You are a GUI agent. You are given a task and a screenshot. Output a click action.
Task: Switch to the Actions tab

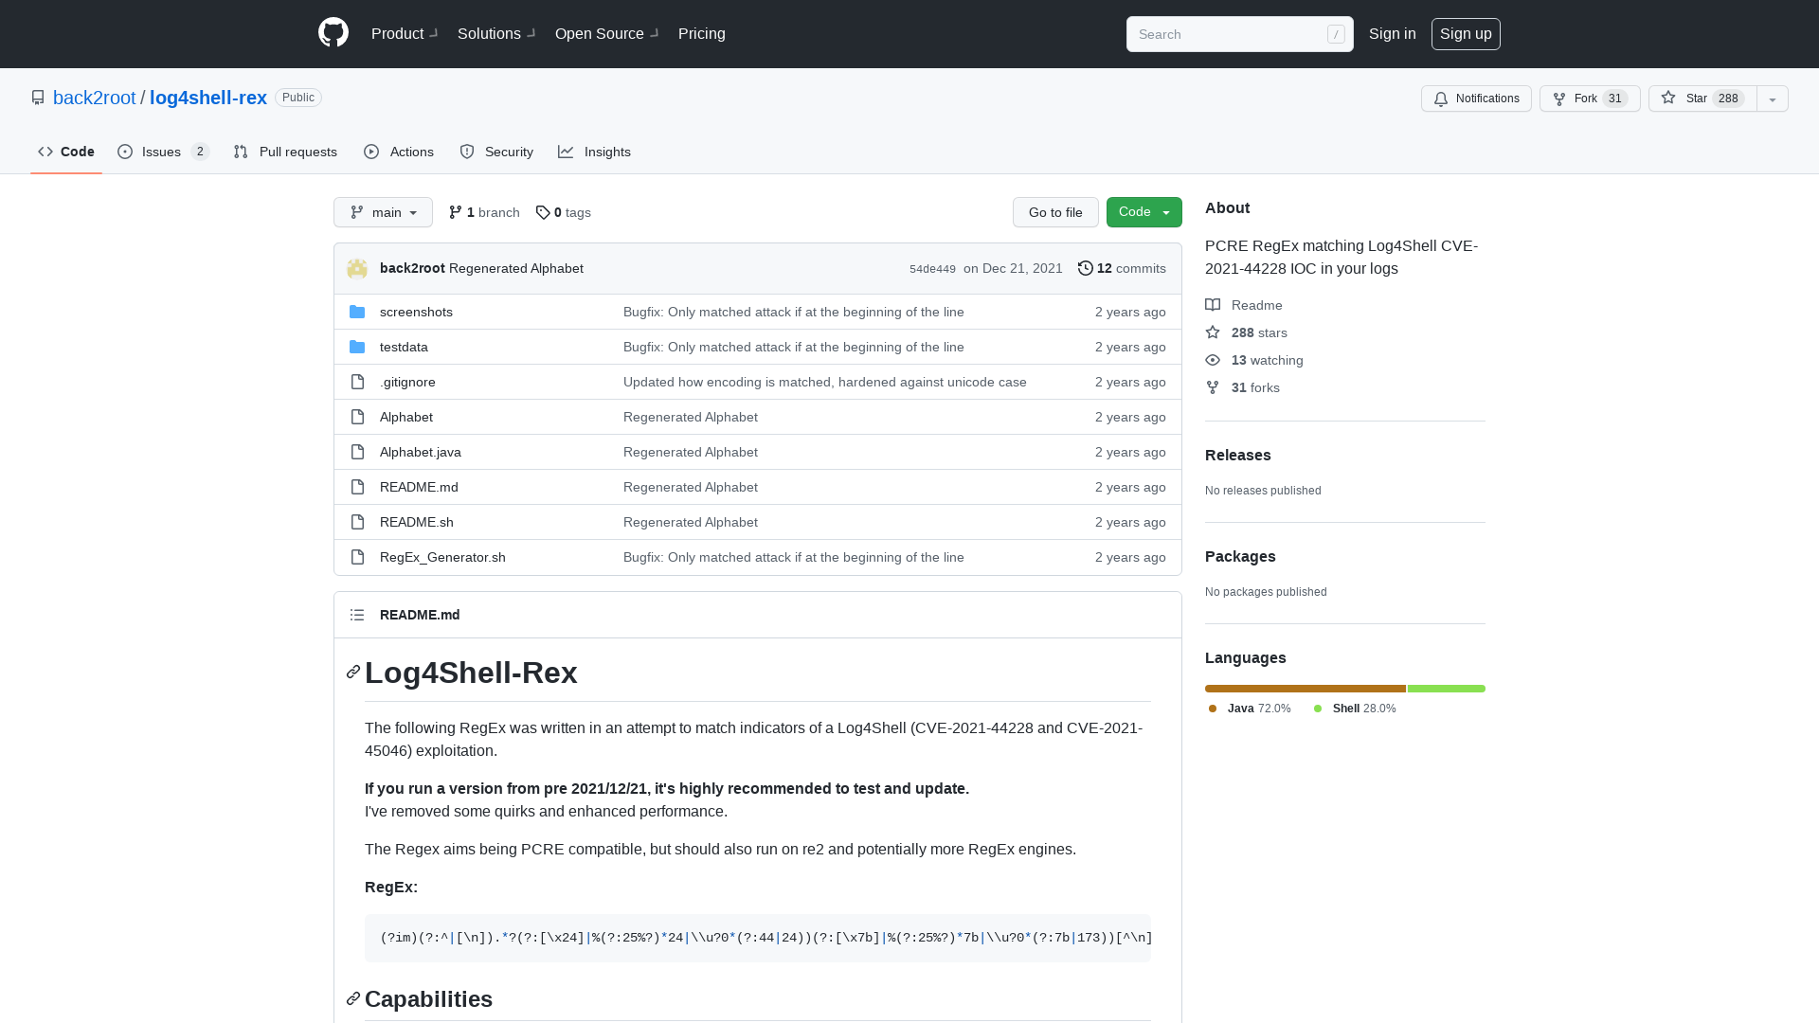[x=399, y=152]
